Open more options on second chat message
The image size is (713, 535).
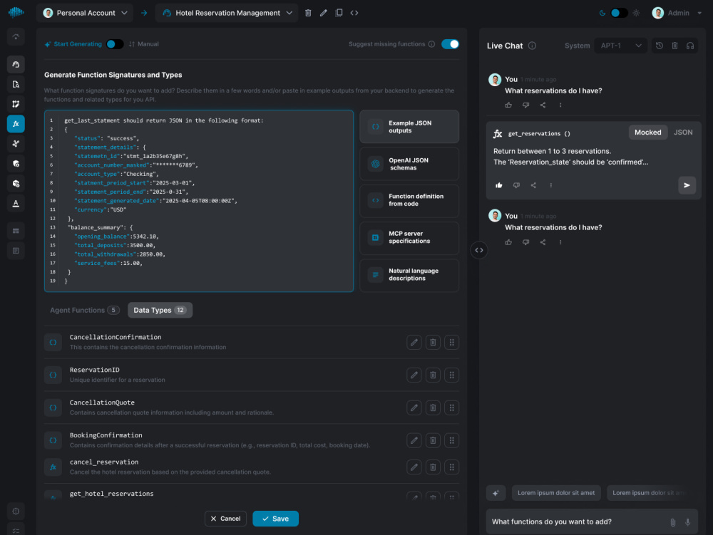560,242
